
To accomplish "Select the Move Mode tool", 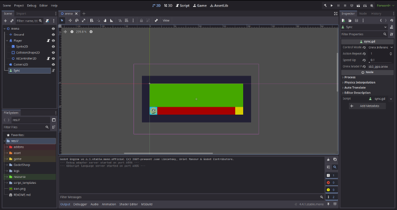I will point(70,20).
